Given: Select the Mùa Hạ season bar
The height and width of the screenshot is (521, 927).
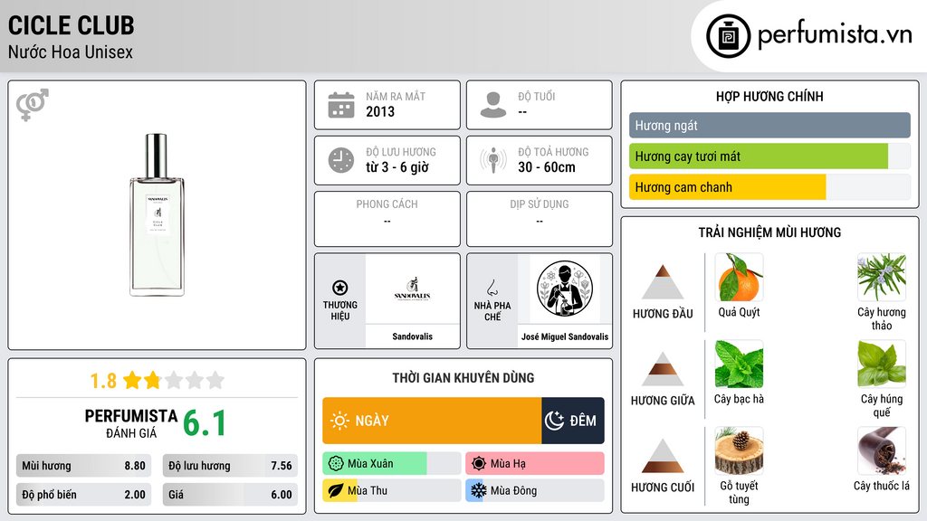Looking at the screenshot, I should tap(534, 464).
